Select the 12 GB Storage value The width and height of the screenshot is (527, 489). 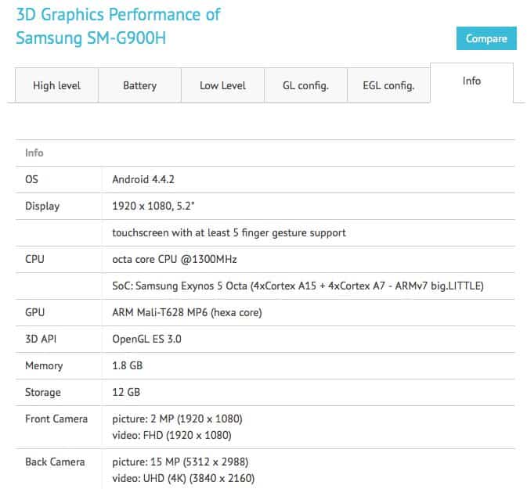point(126,392)
